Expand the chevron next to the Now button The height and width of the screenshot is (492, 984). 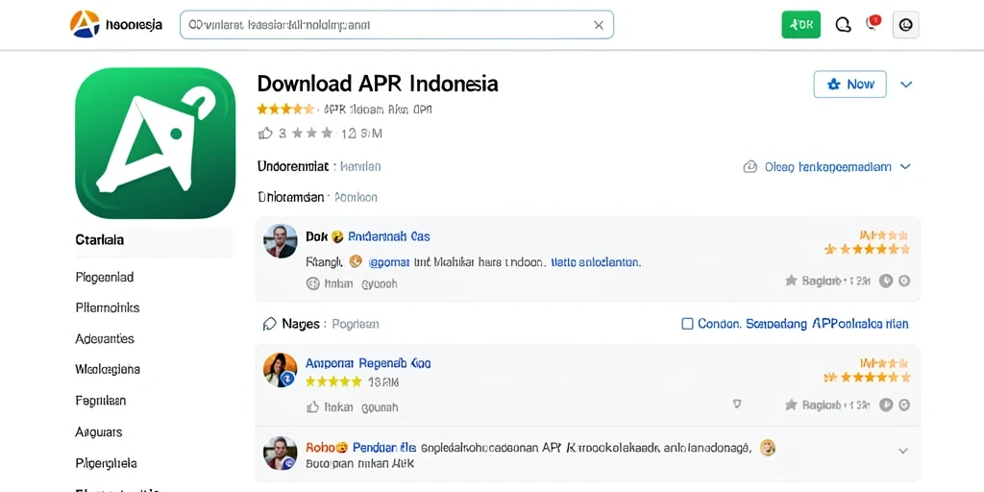point(905,85)
